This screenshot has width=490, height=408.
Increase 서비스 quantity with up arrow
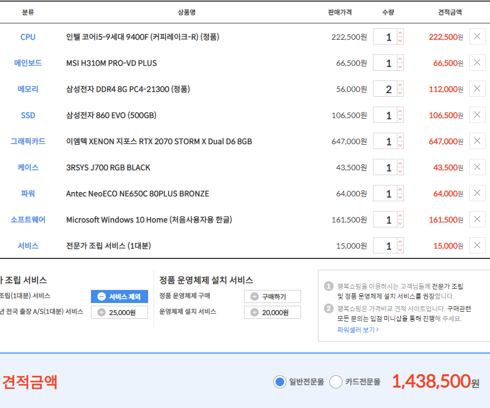(x=400, y=242)
